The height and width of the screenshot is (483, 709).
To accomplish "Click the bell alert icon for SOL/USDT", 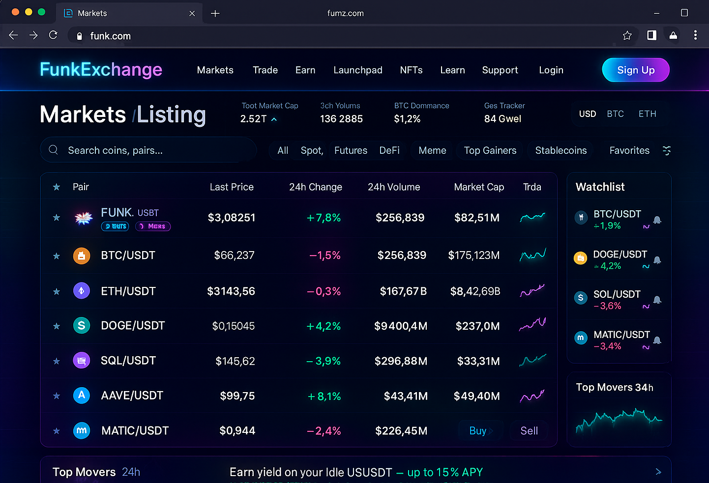I will 657,300.
